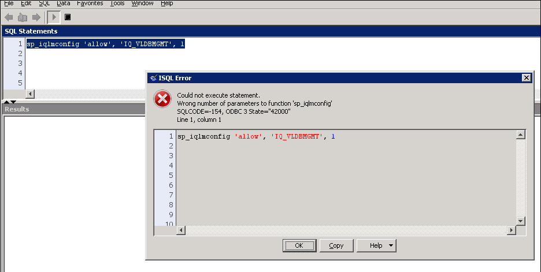Click 'Wrong number of parameters' error message text
541x272 pixels.
tap(254, 103)
